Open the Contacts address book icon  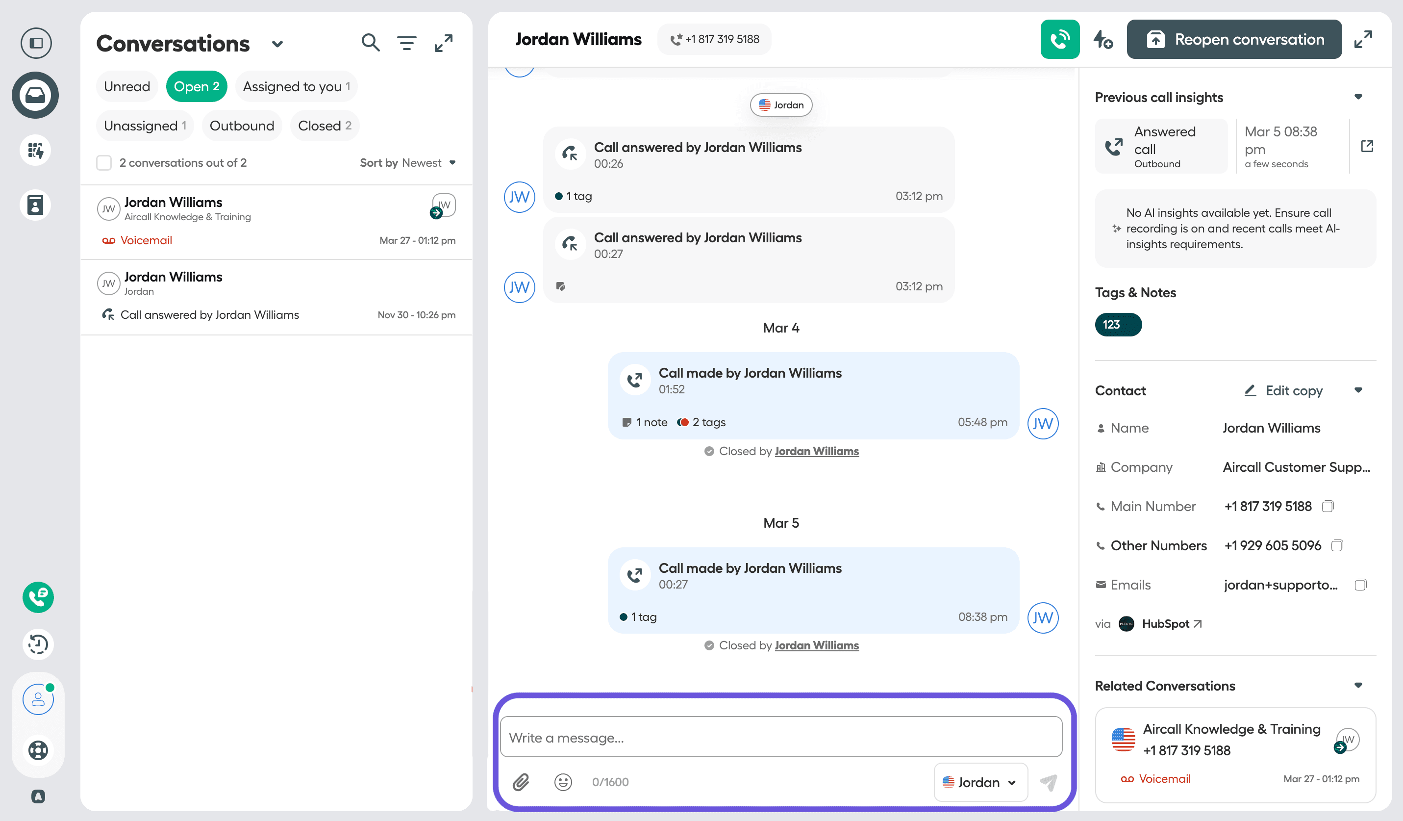pyautogui.click(x=35, y=205)
